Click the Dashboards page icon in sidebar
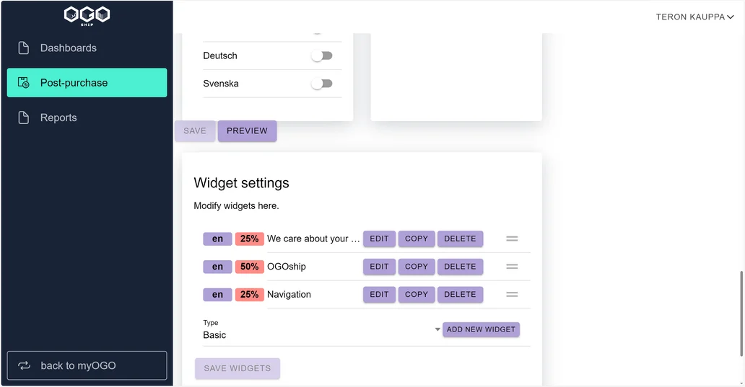The height and width of the screenshot is (387, 745). [x=23, y=48]
